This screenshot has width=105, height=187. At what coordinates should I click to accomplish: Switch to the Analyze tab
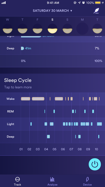click(x=52, y=182)
